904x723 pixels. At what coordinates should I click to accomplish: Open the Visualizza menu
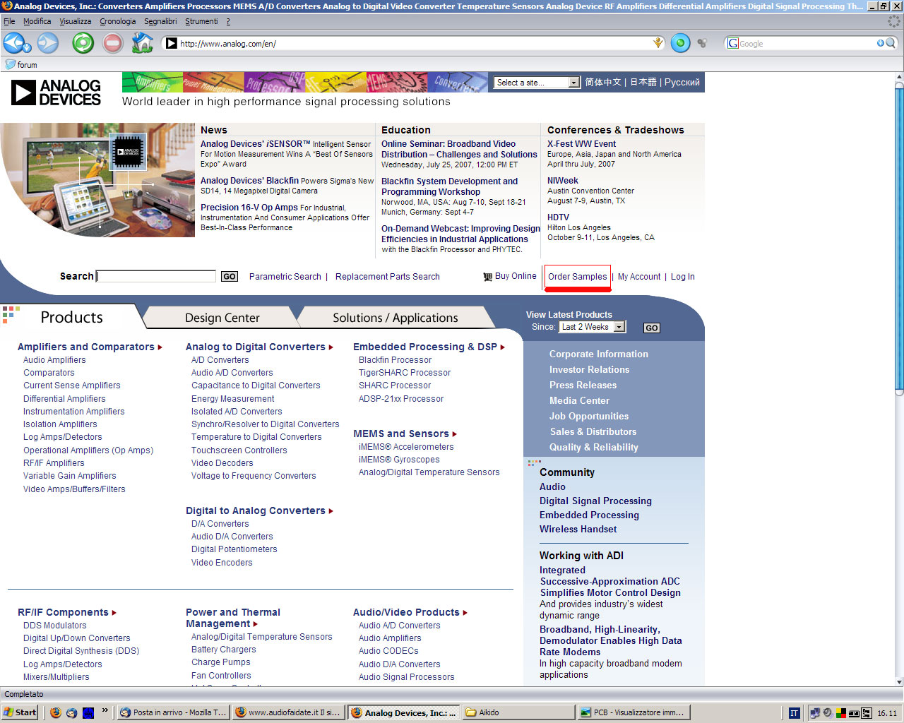click(x=76, y=21)
